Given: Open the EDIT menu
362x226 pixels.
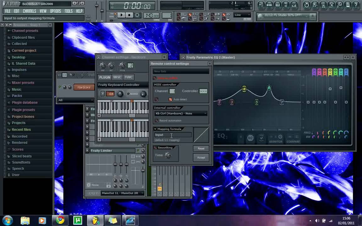Looking at the screenshot, I should (17, 11).
